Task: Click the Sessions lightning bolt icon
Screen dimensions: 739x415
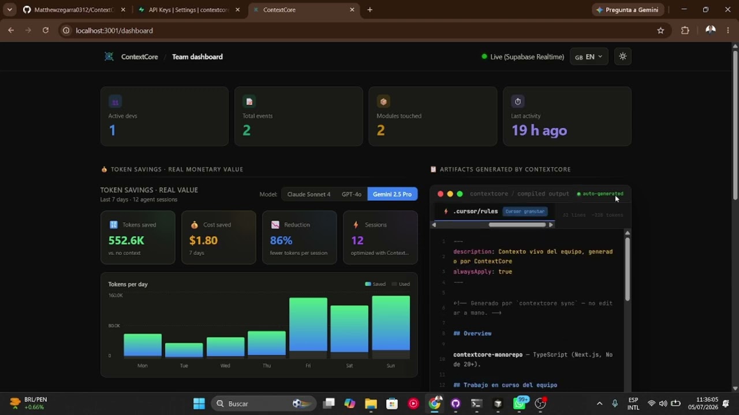Action: coord(356,225)
